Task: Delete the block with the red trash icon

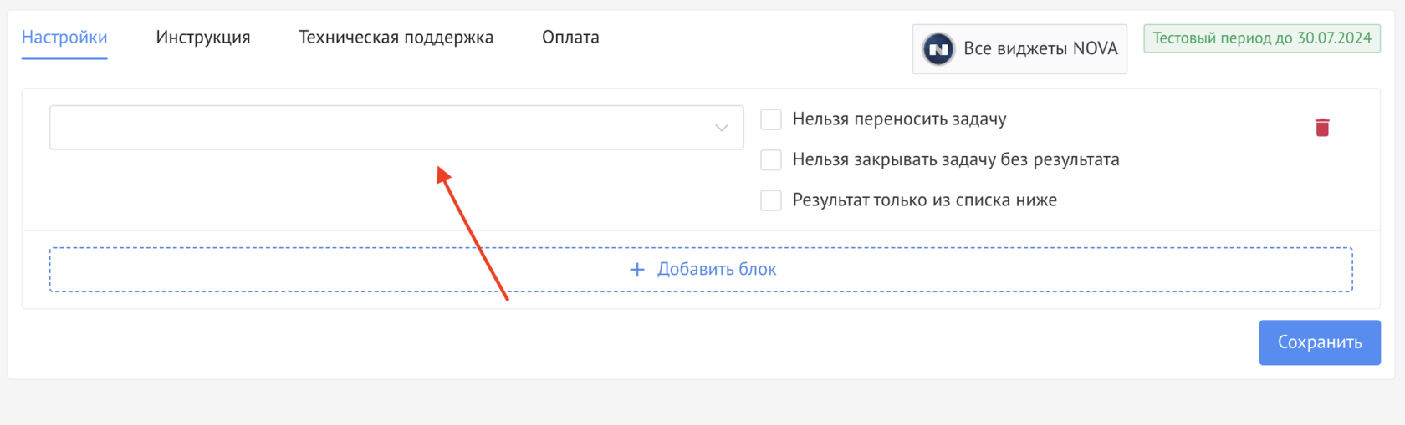Action: [1322, 127]
